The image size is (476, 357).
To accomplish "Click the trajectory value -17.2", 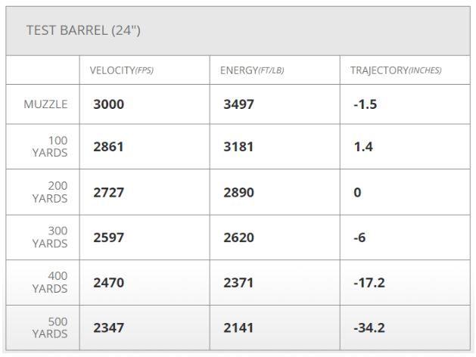I will 369,283.
